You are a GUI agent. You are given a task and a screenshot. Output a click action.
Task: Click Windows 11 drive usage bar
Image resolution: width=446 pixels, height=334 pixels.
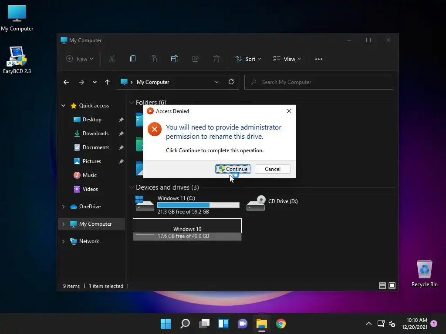point(198,205)
